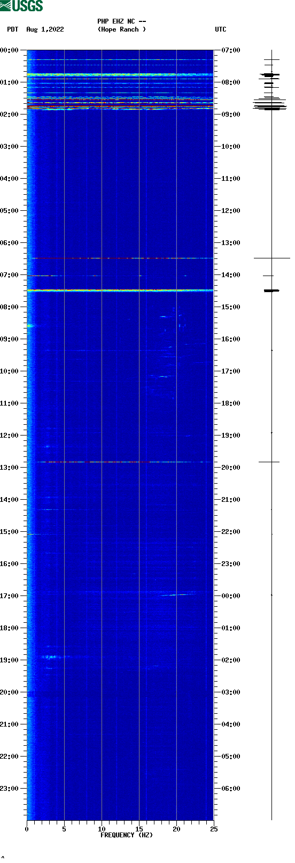Screen dimensions: 295x863
Task: Click the 09:00 UTC time label
Action: point(231,114)
